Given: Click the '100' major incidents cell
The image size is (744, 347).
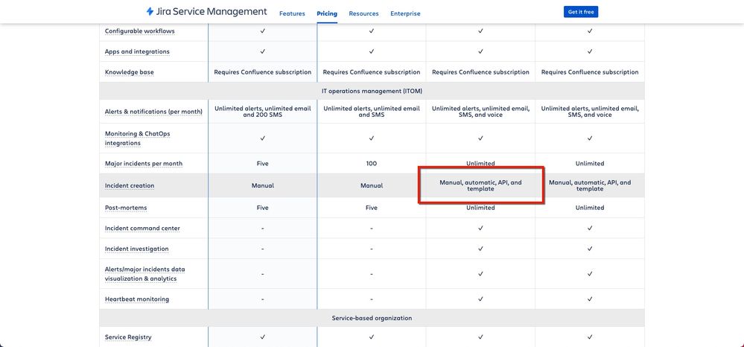Looking at the screenshot, I should [x=372, y=163].
